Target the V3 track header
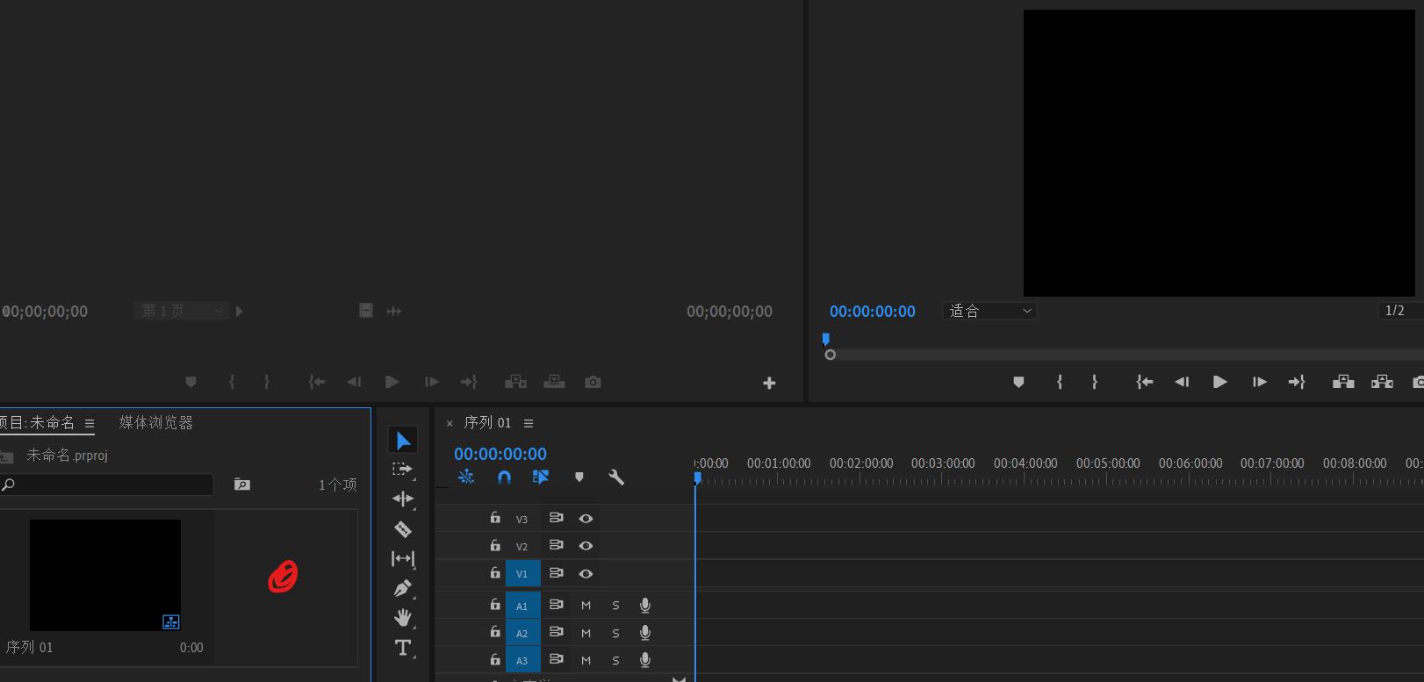Image resolution: width=1424 pixels, height=682 pixels. [x=522, y=519]
